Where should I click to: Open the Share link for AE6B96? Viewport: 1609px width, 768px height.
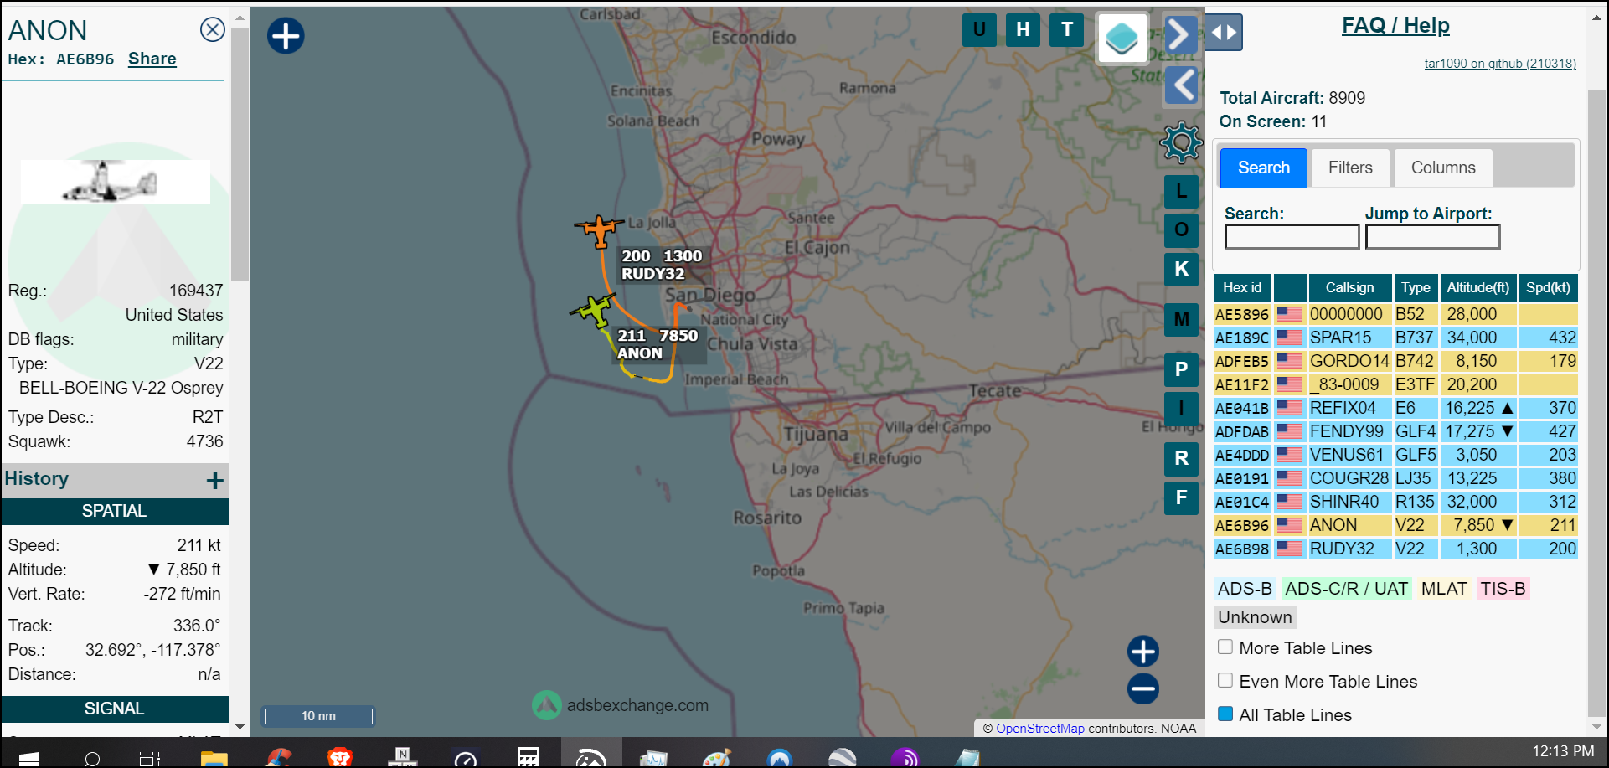(x=152, y=59)
